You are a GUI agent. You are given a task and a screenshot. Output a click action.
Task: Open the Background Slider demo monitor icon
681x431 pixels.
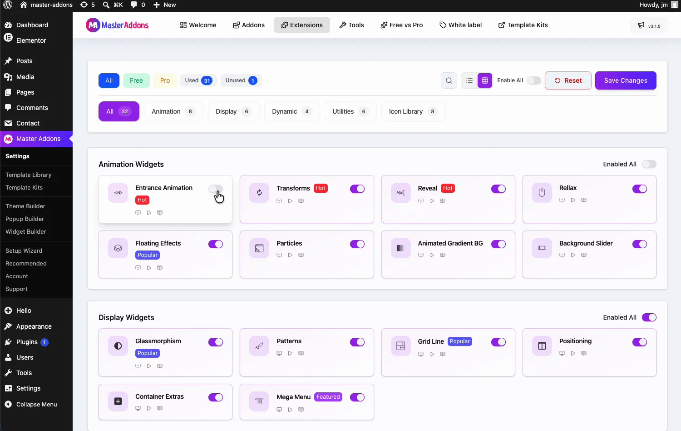562,255
